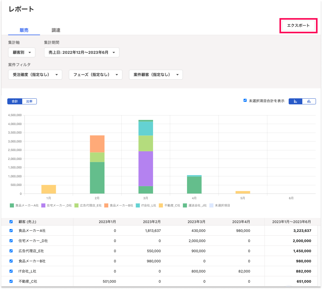The width and height of the screenshot is (322, 289).
Task: Open the 販売 tab
Action: [x=24, y=30]
